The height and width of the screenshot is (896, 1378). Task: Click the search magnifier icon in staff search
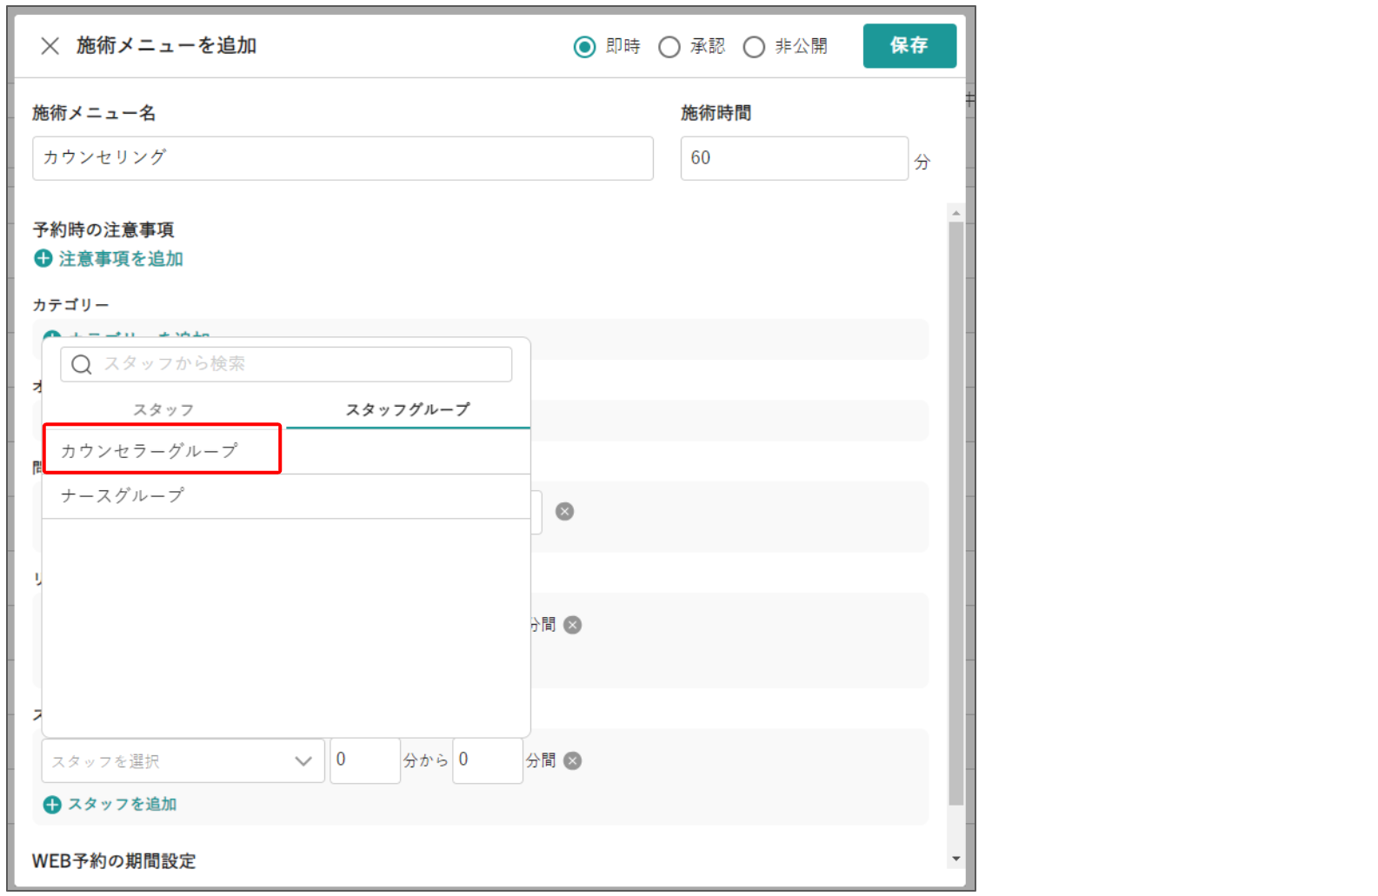(x=82, y=364)
